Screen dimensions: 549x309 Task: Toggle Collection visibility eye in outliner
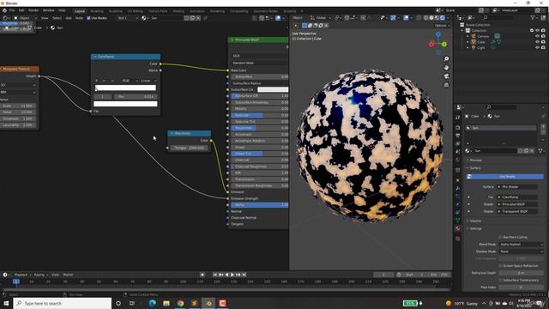click(537, 31)
